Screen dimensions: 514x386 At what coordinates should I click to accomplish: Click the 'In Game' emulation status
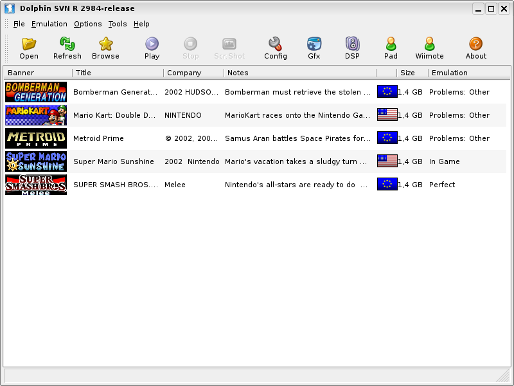[444, 161]
